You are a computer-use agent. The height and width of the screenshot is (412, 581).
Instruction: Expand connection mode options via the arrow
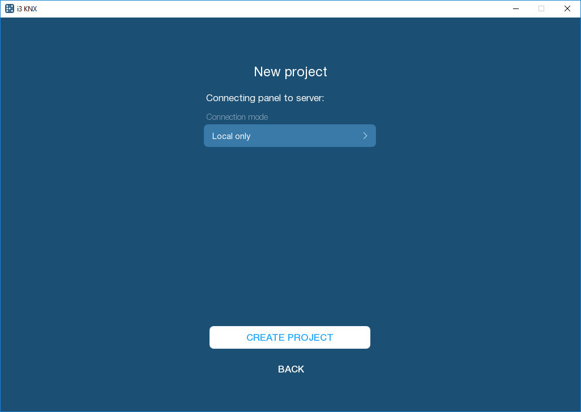(x=365, y=136)
